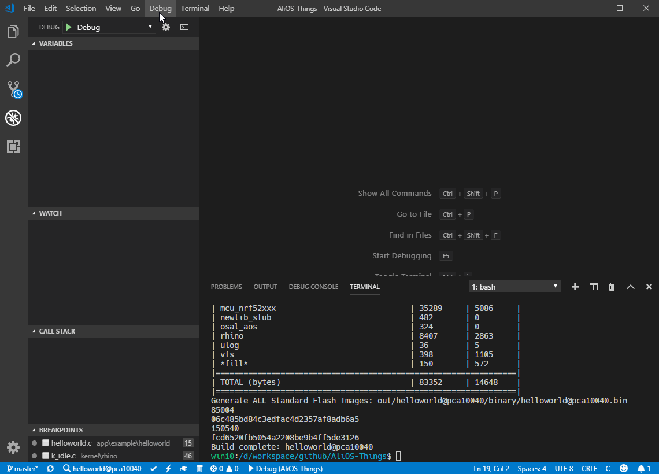Open the Help menu
The image size is (659, 474).
click(x=227, y=9)
